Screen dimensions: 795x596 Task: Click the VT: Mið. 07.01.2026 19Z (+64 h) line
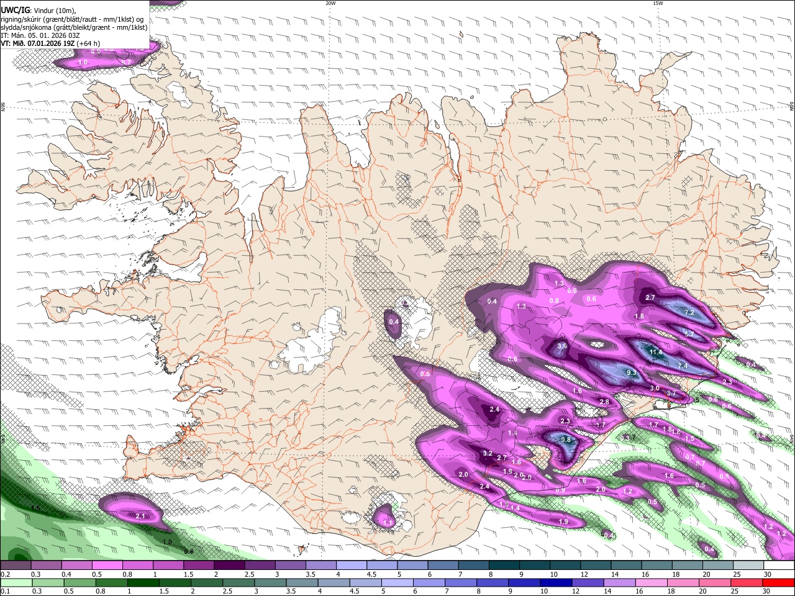(x=51, y=43)
